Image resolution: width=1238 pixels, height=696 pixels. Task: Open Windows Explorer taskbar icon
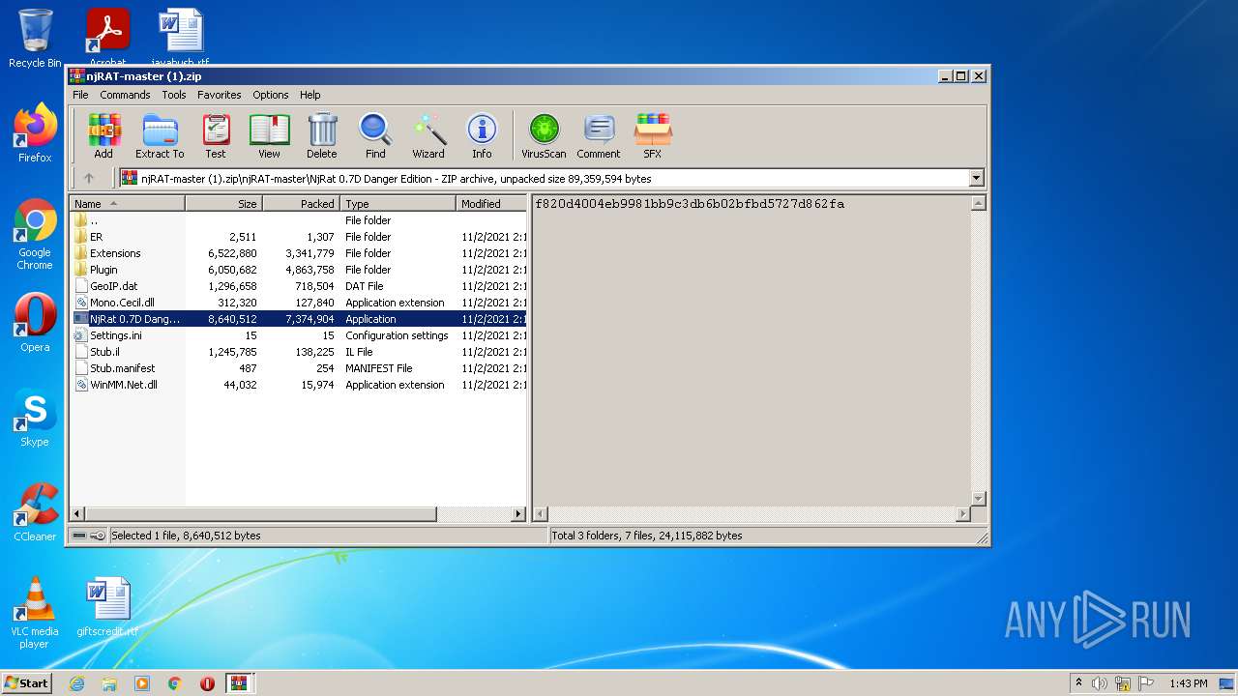click(109, 683)
